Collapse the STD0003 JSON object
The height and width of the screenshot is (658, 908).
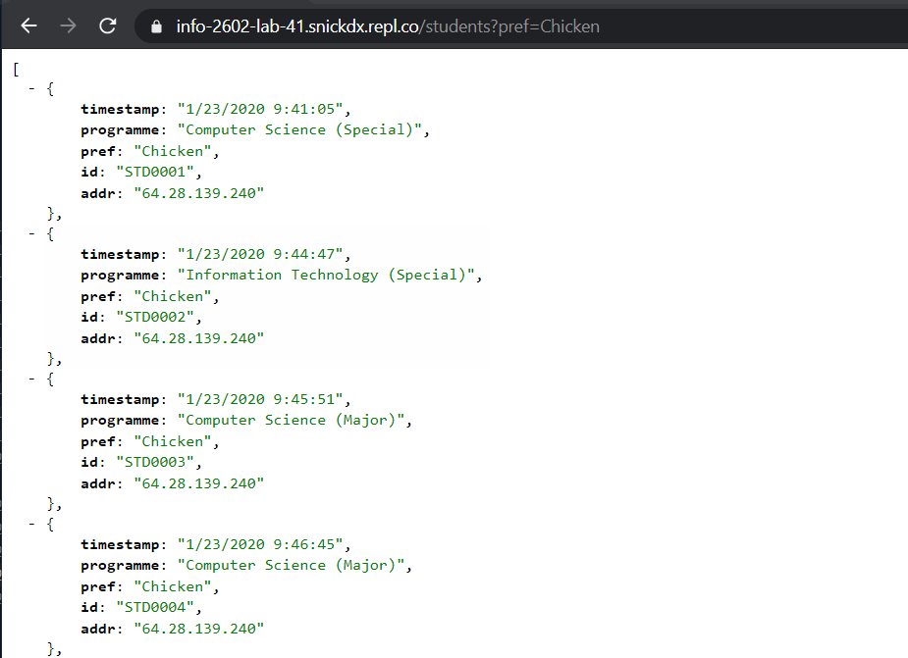click(31, 380)
